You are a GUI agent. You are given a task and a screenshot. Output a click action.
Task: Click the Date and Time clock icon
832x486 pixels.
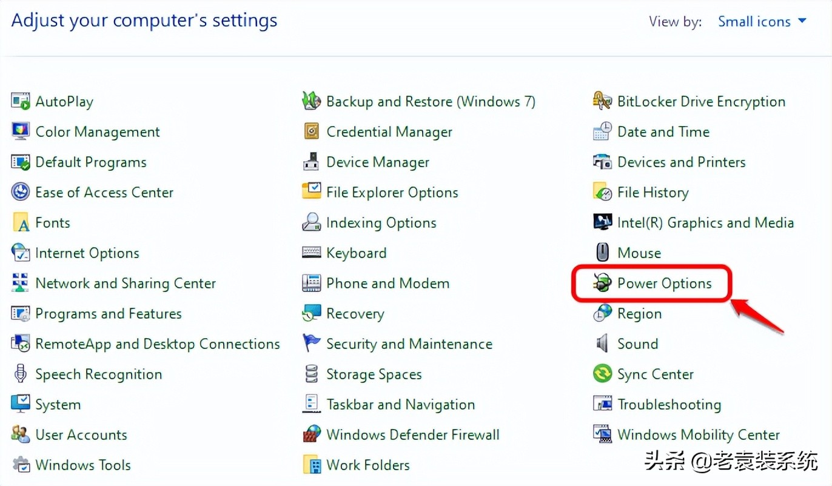pos(602,131)
